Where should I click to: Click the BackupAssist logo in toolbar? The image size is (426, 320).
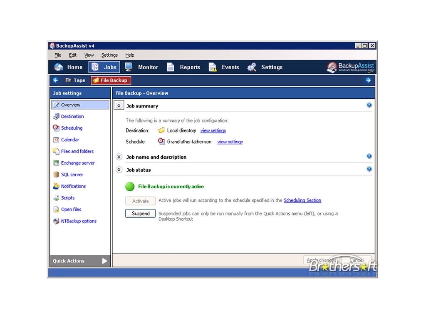tap(351, 67)
